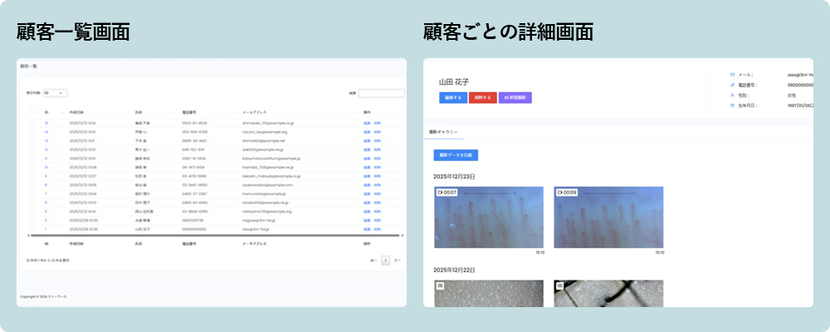Click 削除 in the ID 15 row
Image resolution: width=830 pixels, height=332 pixels.
pos(377,123)
